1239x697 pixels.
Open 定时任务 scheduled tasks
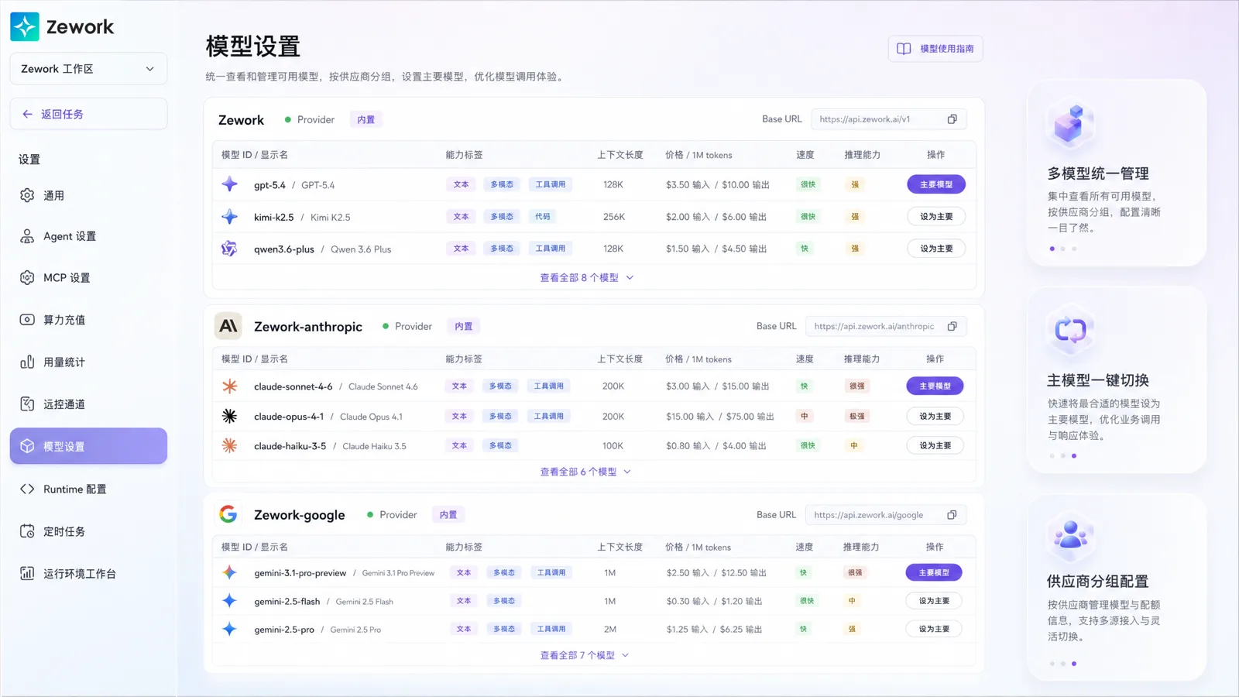click(88, 531)
